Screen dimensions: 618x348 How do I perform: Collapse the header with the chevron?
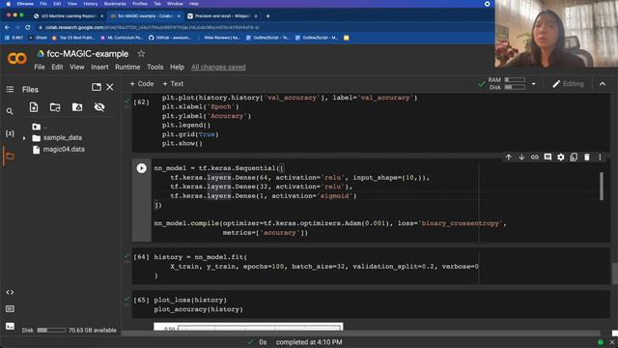click(x=603, y=84)
